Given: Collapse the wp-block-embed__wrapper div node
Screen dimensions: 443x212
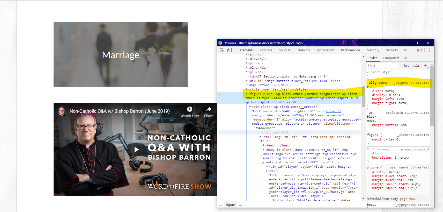Looking at the screenshot, I should pyautogui.click(x=250, y=107).
